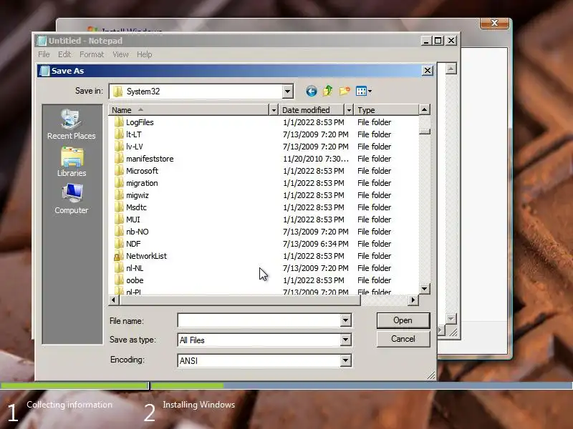Screen dimensions: 573x429
Task: Click the locked NetworkList folder icon
Action: tap(118, 256)
